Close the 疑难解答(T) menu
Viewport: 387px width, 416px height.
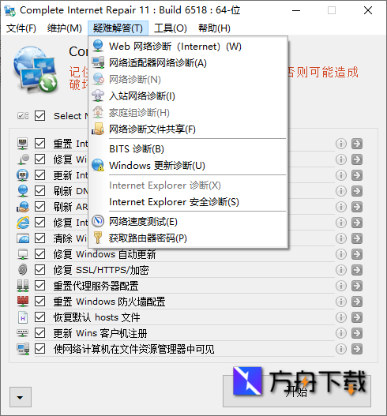point(118,28)
